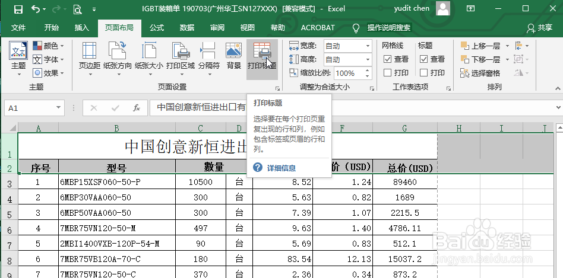This screenshot has width=563, height=278.
Task: Switch to the 审阅 Review tab
Action: [217, 28]
